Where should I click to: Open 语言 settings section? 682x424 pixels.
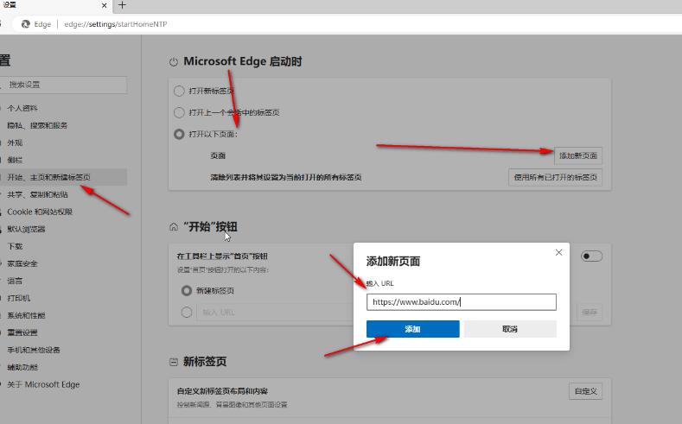pos(15,281)
